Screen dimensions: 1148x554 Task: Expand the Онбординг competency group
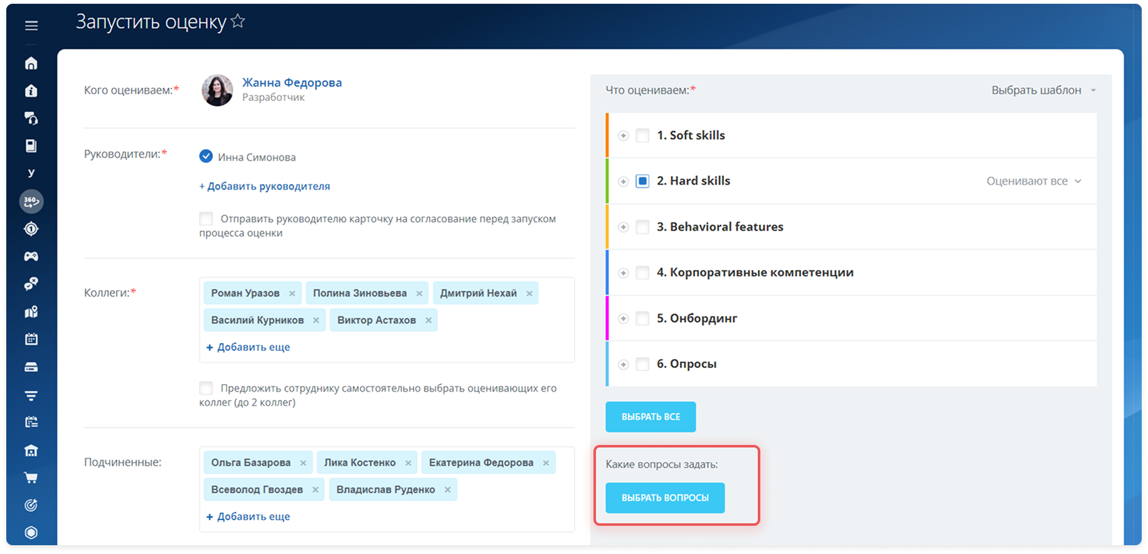coord(623,318)
